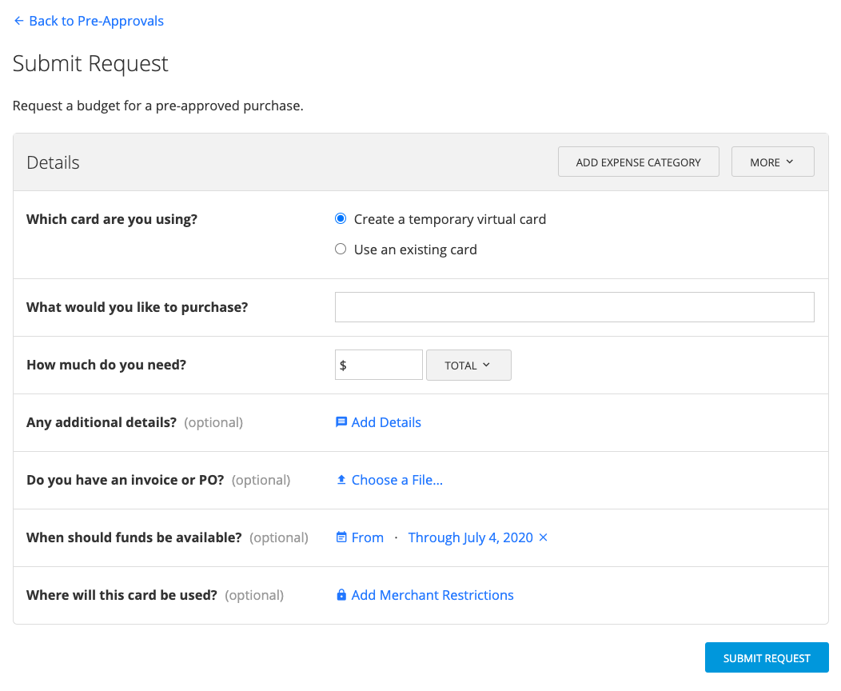
Task: Click Choose a File to attach an invoice
Action: (x=397, y=479)
